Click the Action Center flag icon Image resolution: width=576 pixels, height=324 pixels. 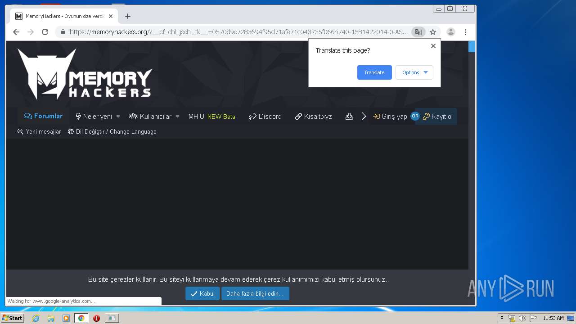click(533, 318)
